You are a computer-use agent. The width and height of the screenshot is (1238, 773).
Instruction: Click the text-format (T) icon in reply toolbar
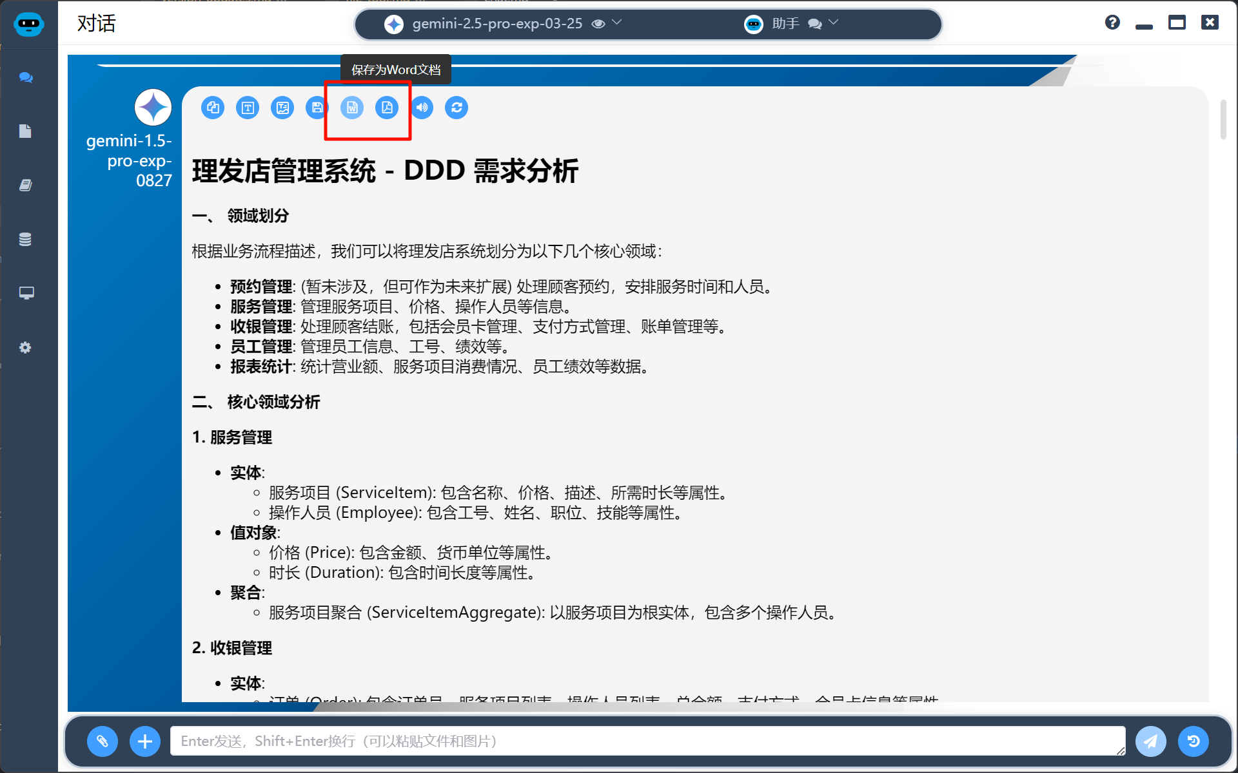[248, 108]
